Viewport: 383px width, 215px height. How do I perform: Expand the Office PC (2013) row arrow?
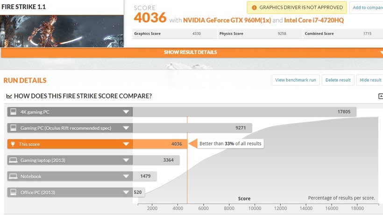pyautogui.click(x=126, y=192)
